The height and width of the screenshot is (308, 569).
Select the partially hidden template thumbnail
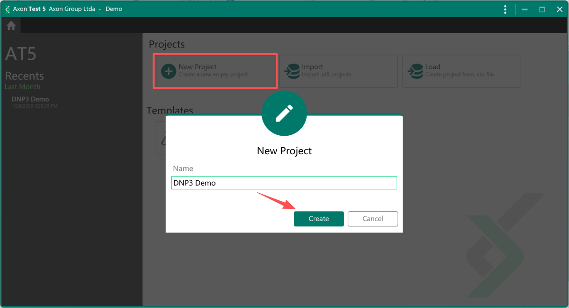(x=161, y=139)
